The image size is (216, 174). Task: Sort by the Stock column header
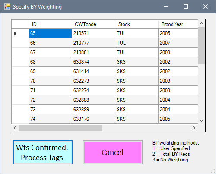[x=137, y=24]
